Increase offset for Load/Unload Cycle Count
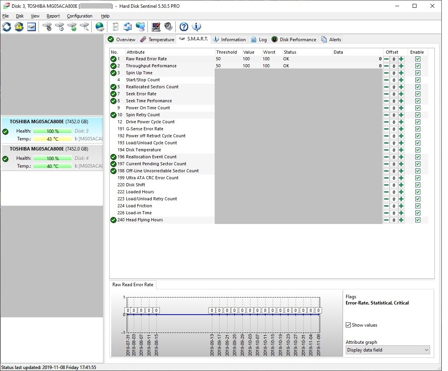Image resolution: width=448 pixels, height=371 pixels. coord(401,143)
